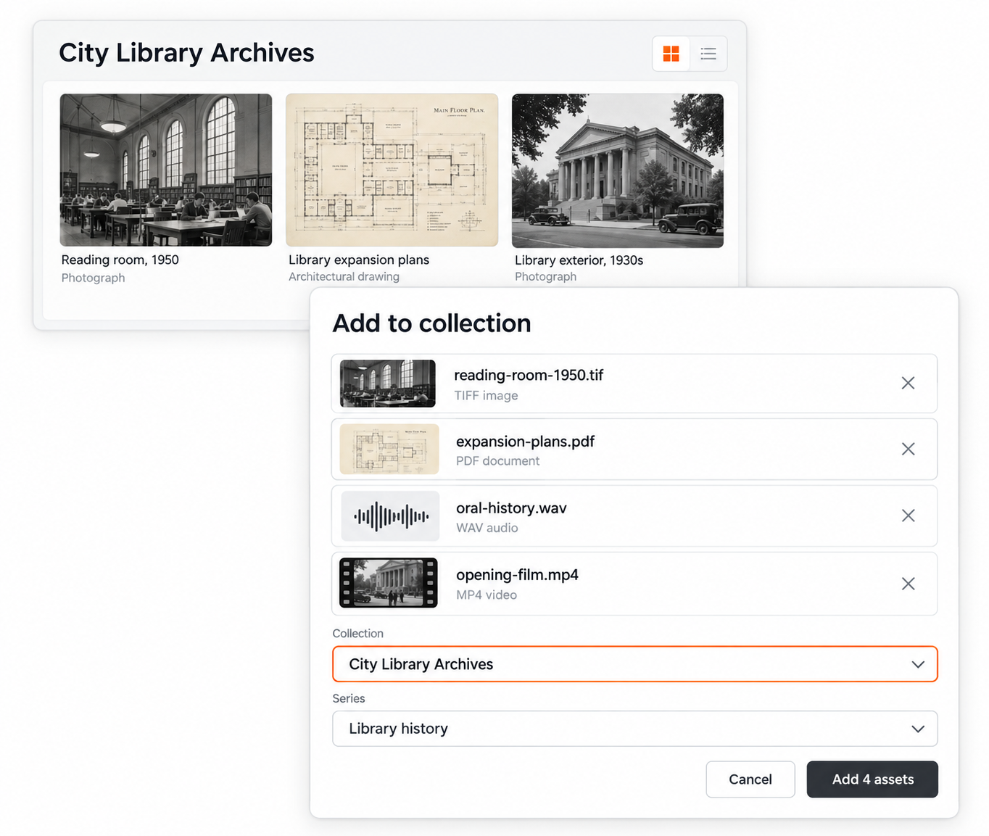Click the expansion-plans.pdf preview thumbnail
Screen dimensions: 989x836
coord(389,449)
